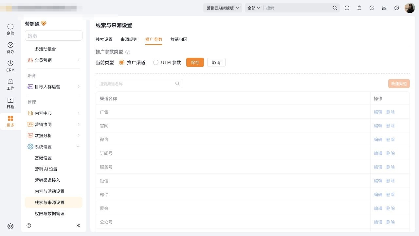The height and width of the screenshot is (236, 419).
Task: Expand 数据分析 menu
Action: coord(54,136)
